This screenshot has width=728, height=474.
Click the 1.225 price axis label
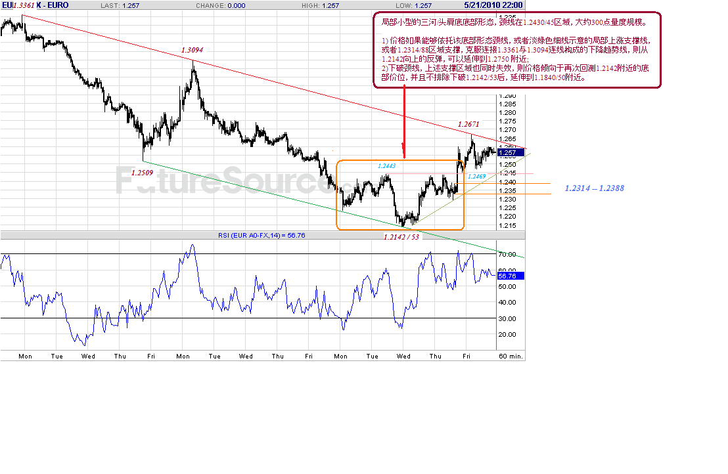[507, 207]
